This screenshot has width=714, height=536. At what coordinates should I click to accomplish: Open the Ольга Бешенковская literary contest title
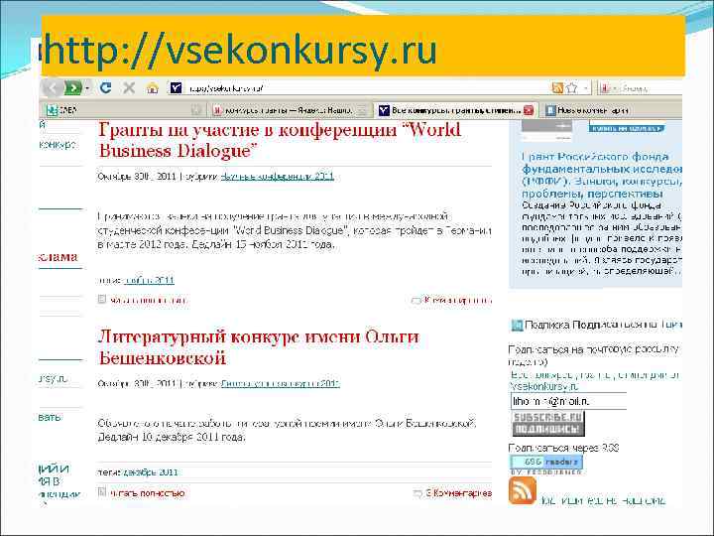click(x=259, y=346)
